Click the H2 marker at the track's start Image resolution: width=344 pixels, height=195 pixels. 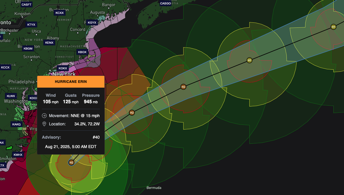[x=71, y=163]
